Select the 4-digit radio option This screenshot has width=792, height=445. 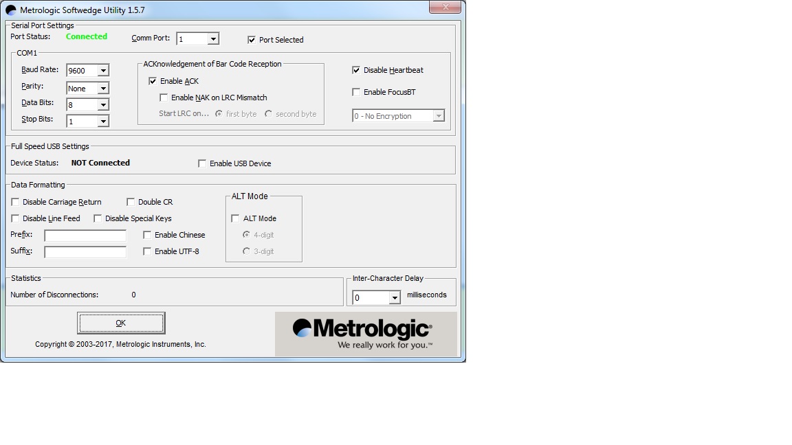click(x=246, y=235)
